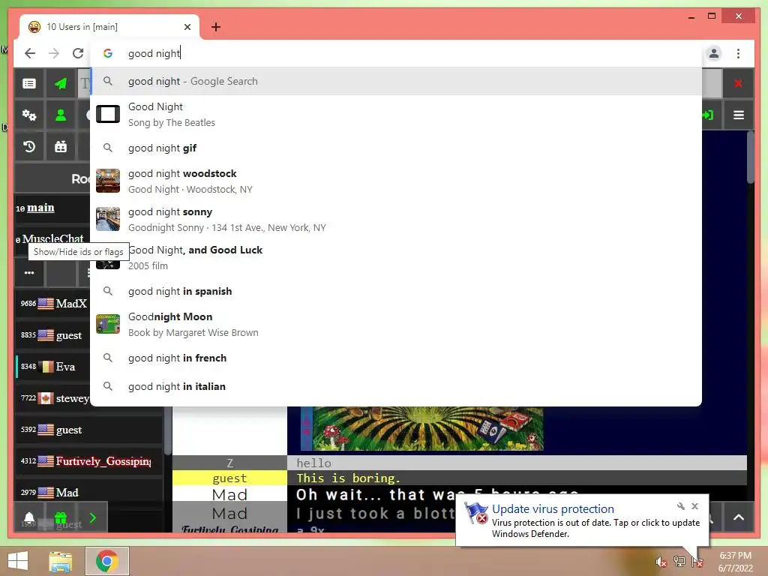Open the chat settings gears icon
Viewport: 768px width, 576px height.
(x=29, y=115)
